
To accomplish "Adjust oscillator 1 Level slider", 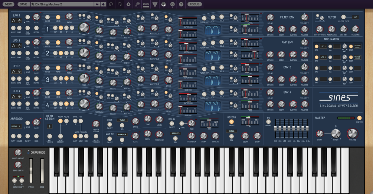I will point(250,17).
